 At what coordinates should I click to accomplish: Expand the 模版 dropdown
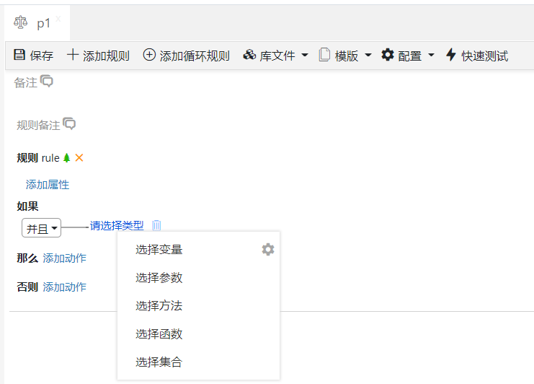point(346,56)
